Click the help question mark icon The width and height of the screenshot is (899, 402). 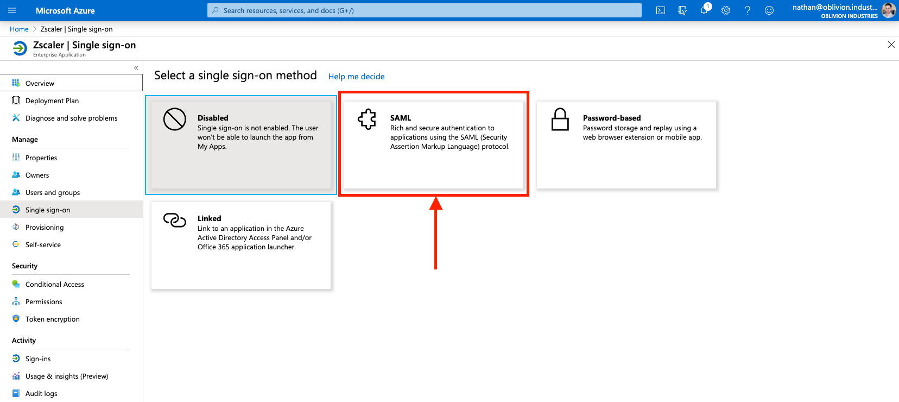coord(748,10)
